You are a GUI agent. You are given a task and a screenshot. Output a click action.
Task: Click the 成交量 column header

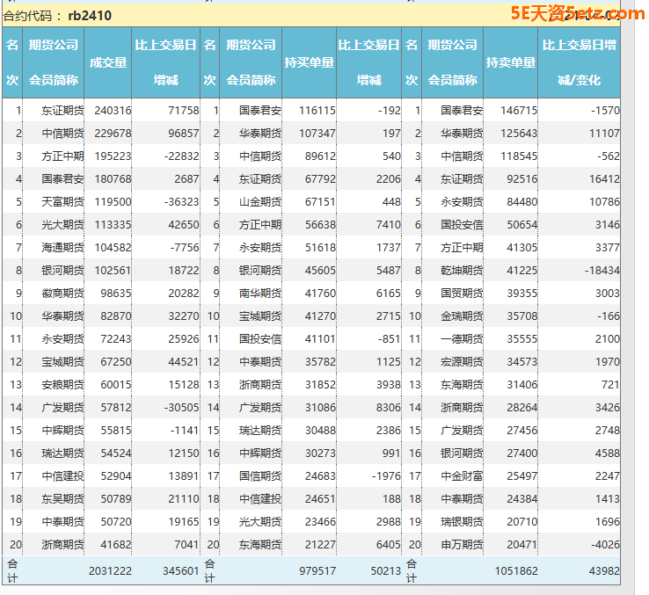(108, 62)
